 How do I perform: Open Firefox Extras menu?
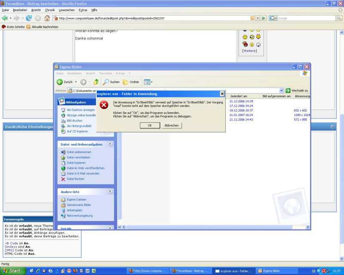tap(83, 10)
